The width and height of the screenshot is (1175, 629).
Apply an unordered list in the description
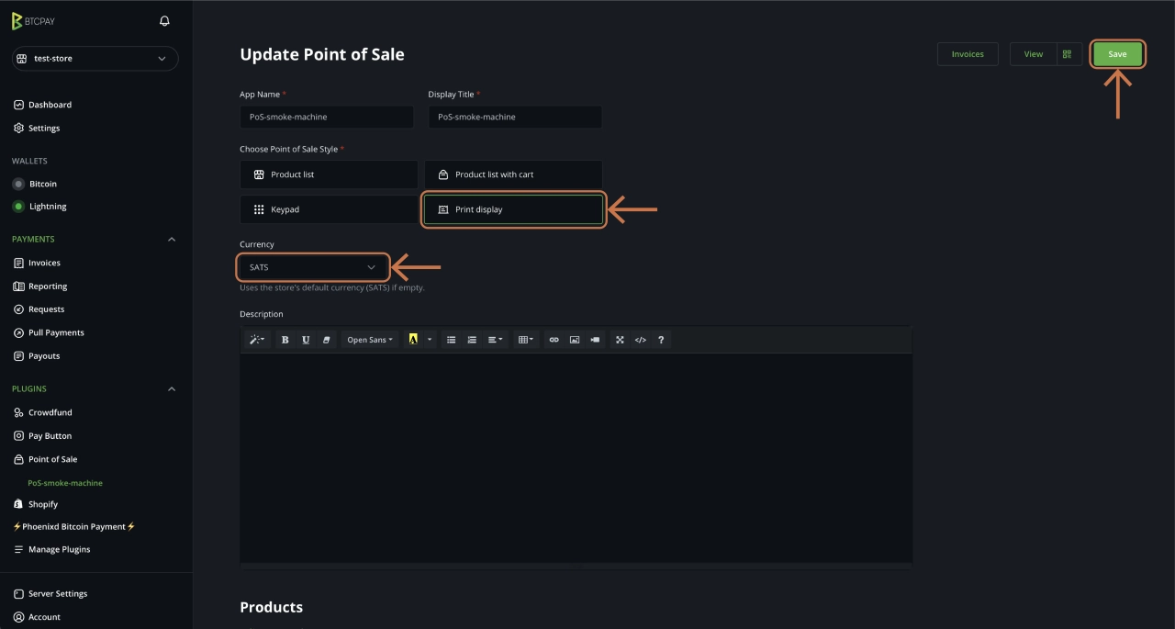451,340
